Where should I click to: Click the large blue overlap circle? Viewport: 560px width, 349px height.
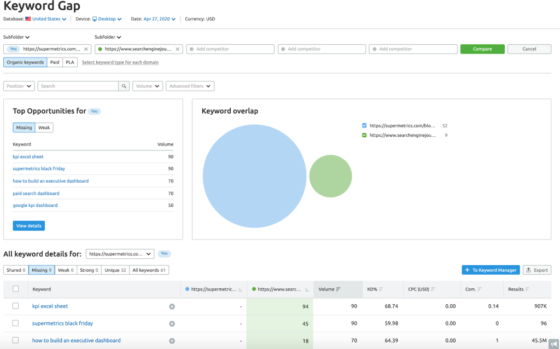pyautogui.click(x=254, y=176)
